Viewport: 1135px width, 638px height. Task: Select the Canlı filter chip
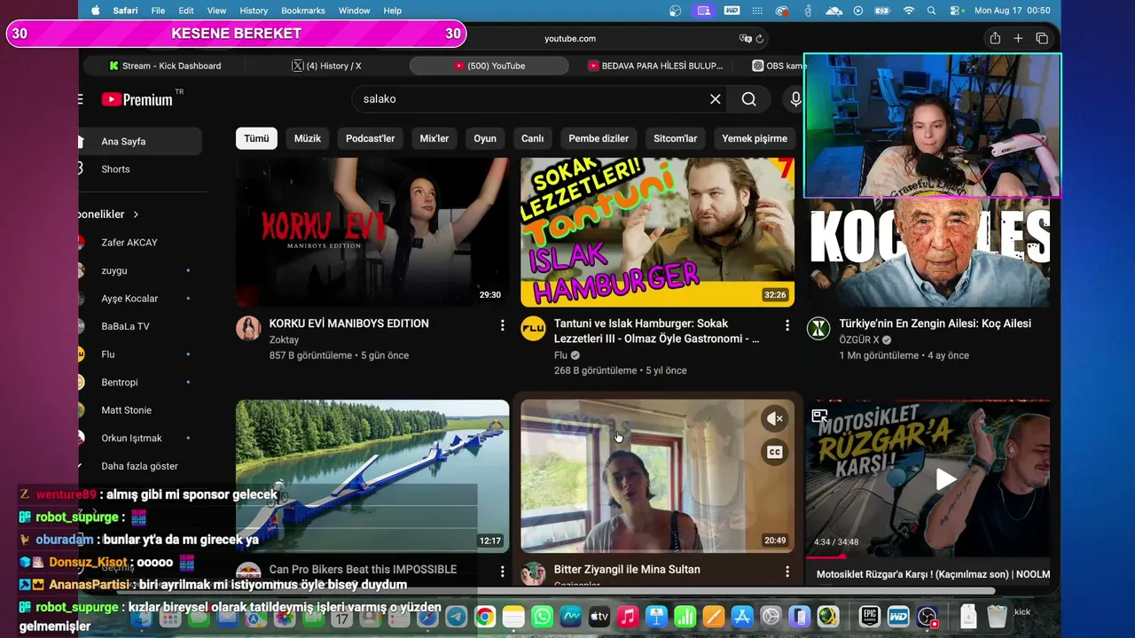[x=532, y=138]
